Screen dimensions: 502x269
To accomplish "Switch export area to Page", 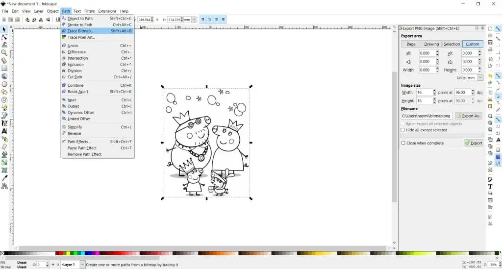I will (x=411, y=44).
